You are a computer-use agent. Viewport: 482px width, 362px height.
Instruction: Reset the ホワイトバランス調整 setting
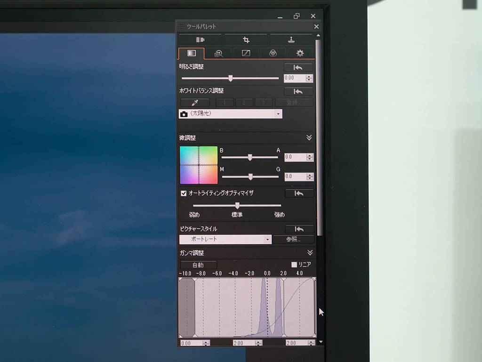(x=298, y=91)
